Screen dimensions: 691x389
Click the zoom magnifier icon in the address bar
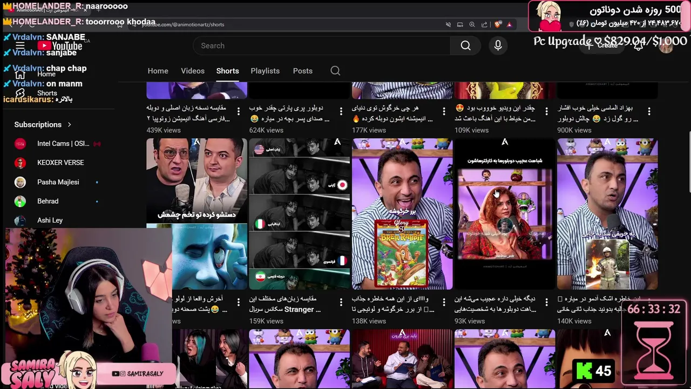tap(472, 24)
